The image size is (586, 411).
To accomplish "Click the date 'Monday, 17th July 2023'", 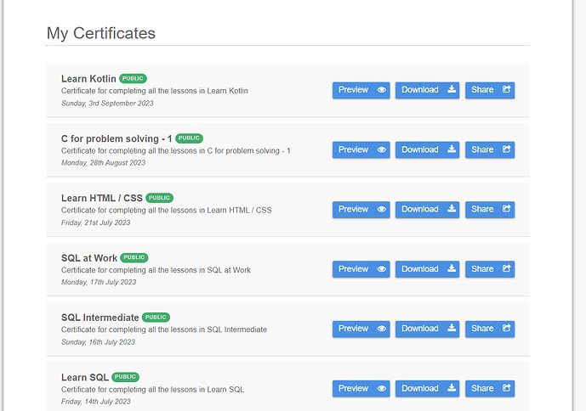I will (x=99, y=282).
